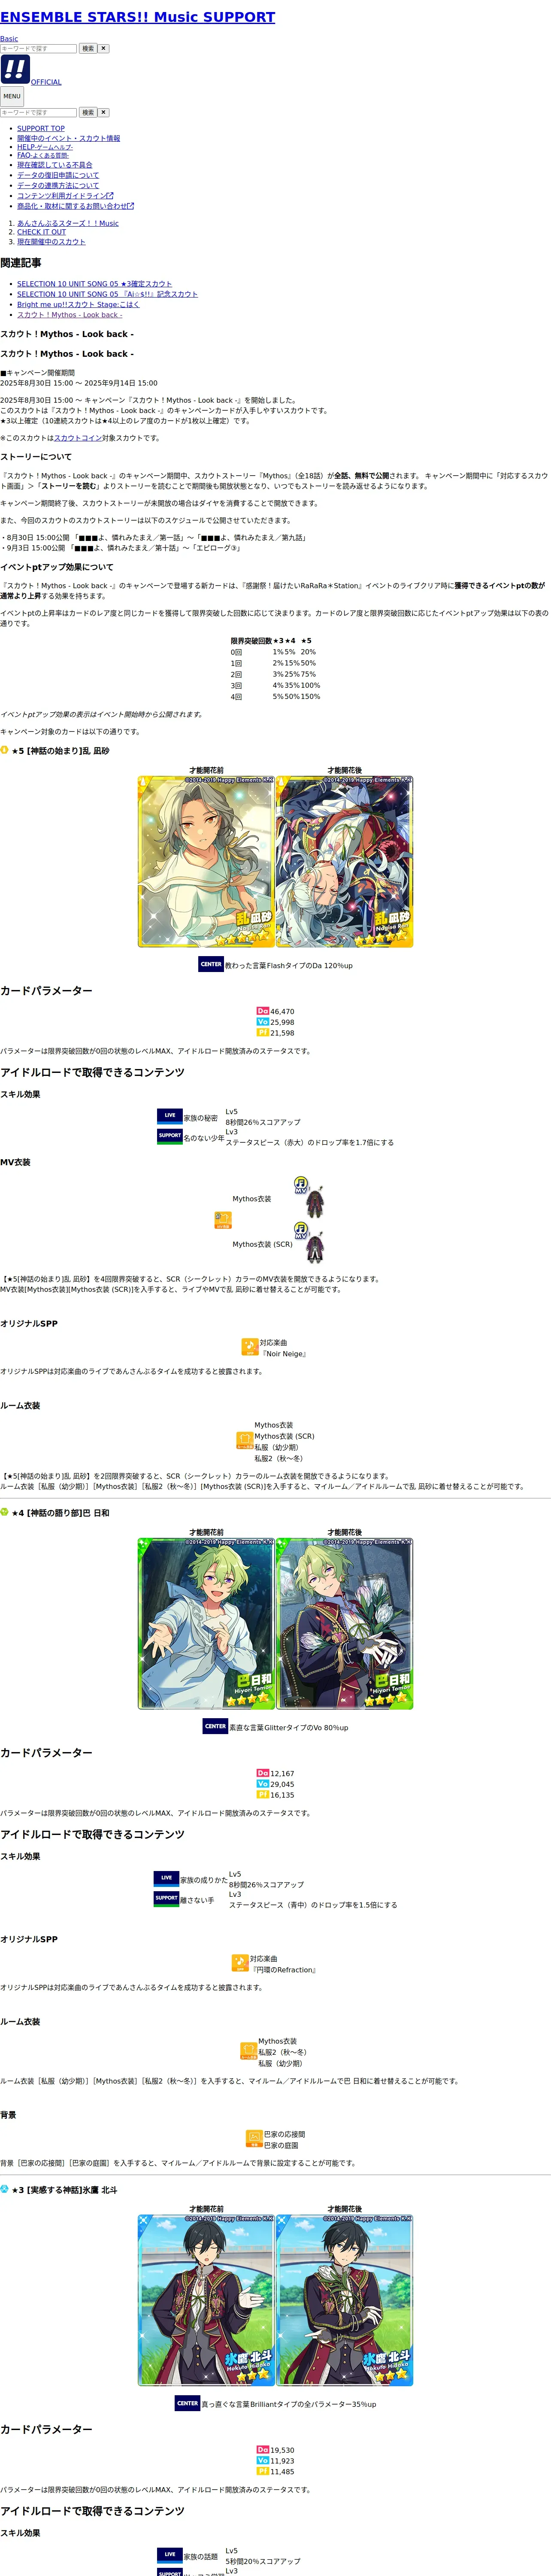The image size is (551, 2576).
Task: Open コンテンツ利用ガイドライン external link
Action: (x=65, y=196)
